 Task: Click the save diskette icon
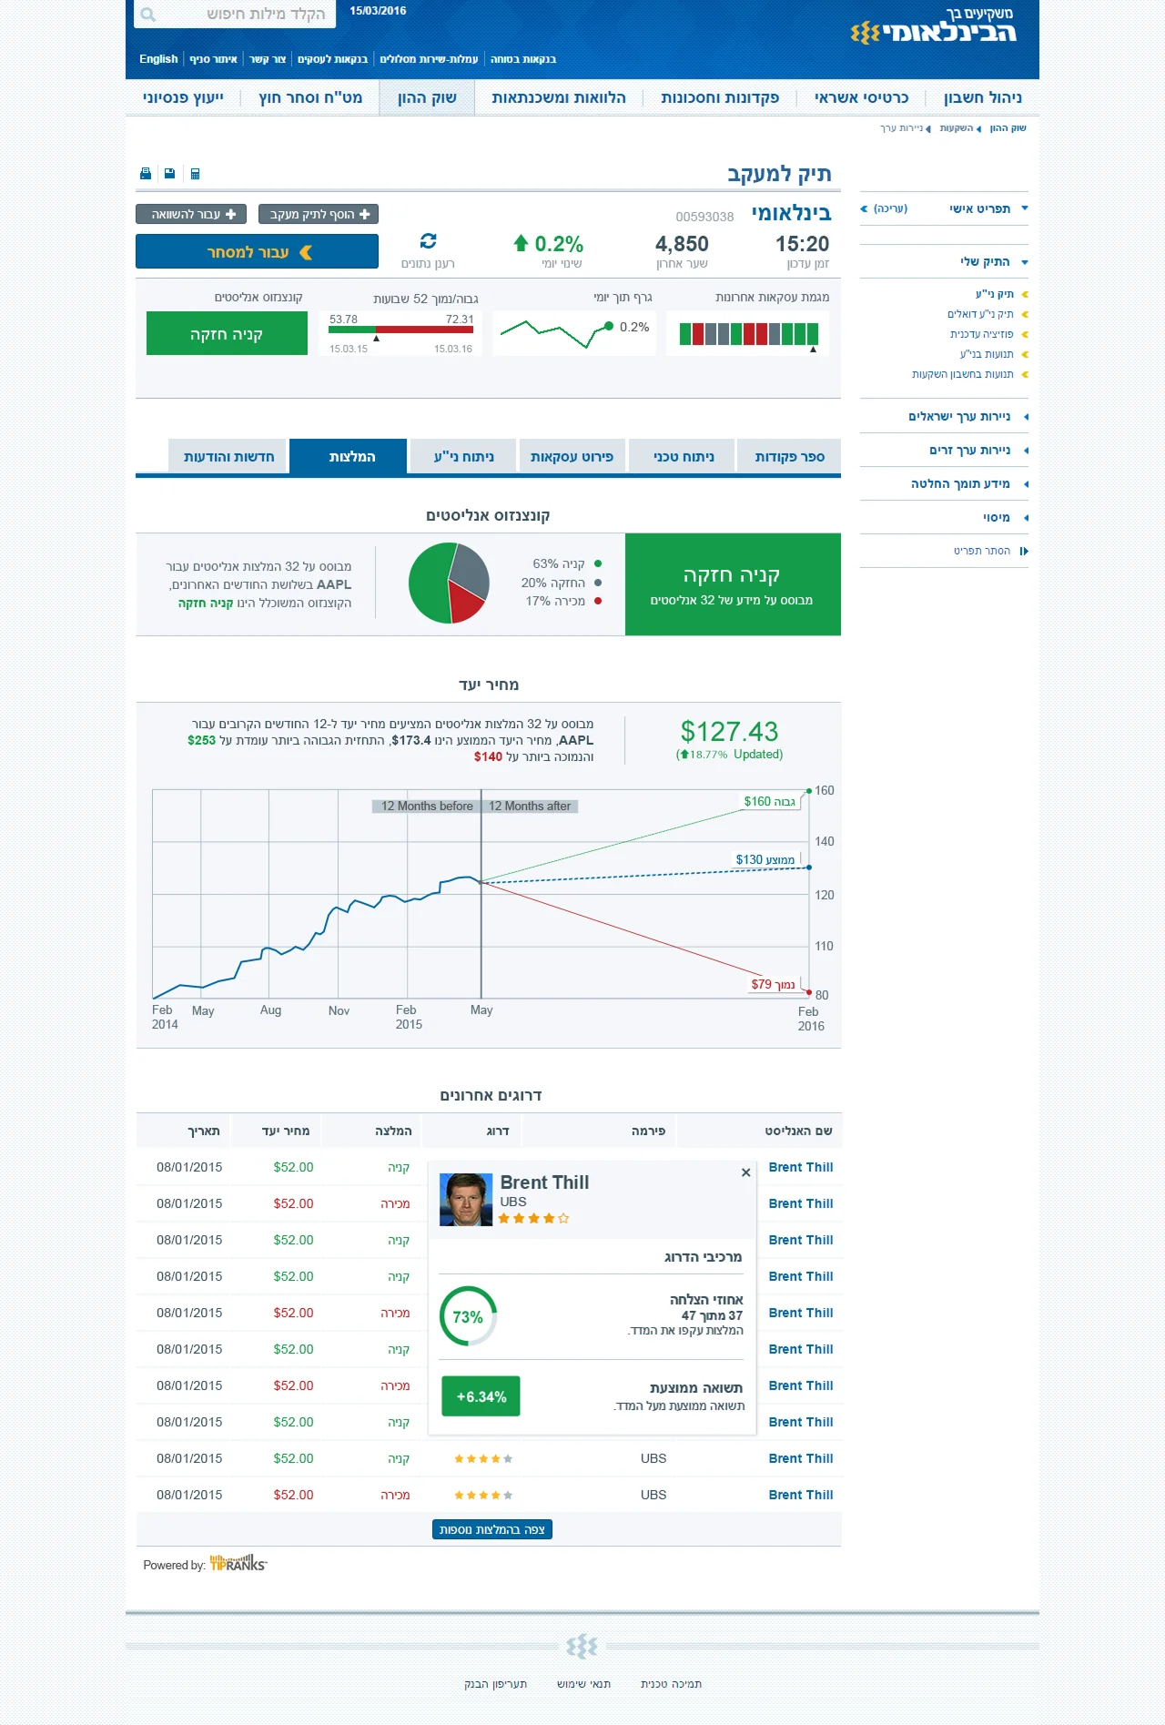pos(169,174)
